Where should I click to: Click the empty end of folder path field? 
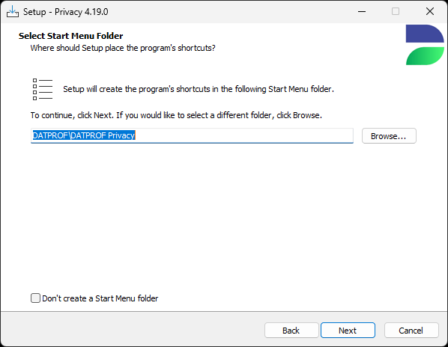[244, 135]
